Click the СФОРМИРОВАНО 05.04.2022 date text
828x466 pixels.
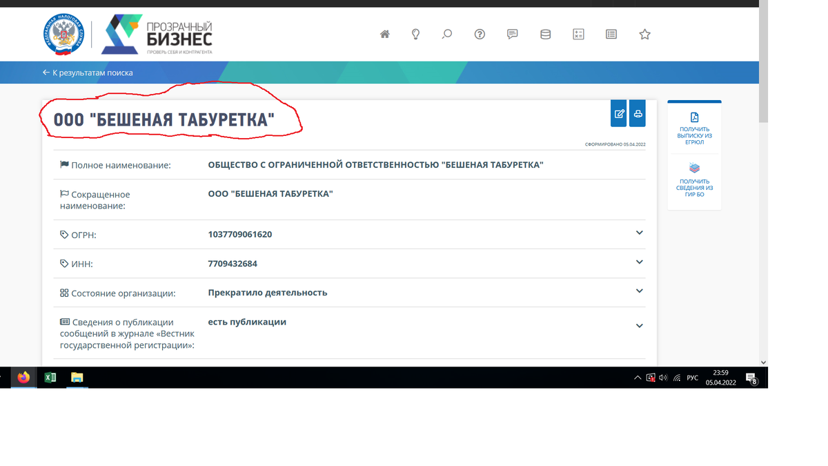[x=615, y=144]
